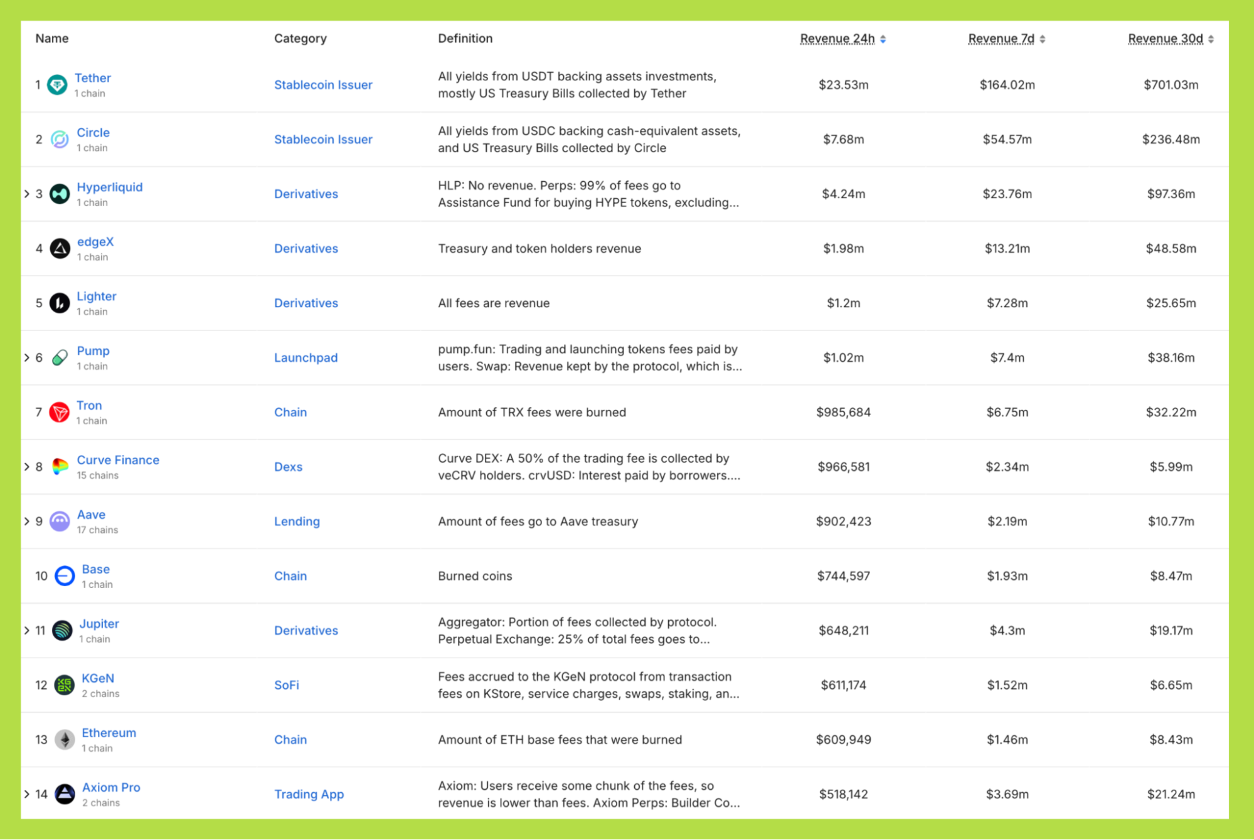Click the Hyperliquid logo icon
The height and width of the screenshot is (840, 1254).
click(60, 194)
